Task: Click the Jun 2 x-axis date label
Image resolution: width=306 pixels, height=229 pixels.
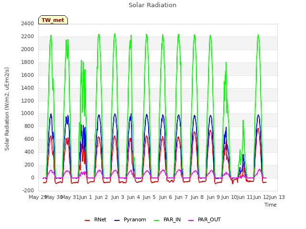Action: (101, 197)
